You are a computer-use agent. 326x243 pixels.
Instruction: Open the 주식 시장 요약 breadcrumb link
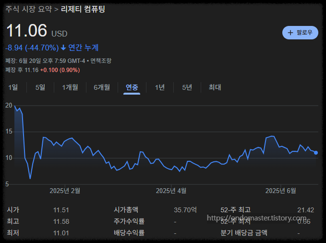coord(28,9)
